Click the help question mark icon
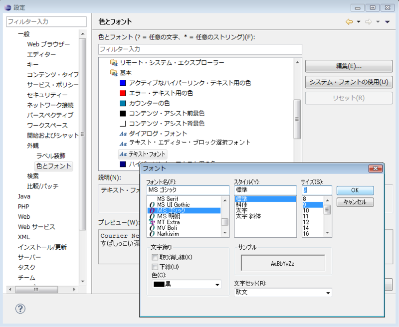Screen dimensions: 399x327 20,309
